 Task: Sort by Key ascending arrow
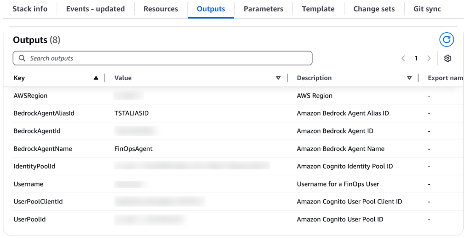pos(96,78)
